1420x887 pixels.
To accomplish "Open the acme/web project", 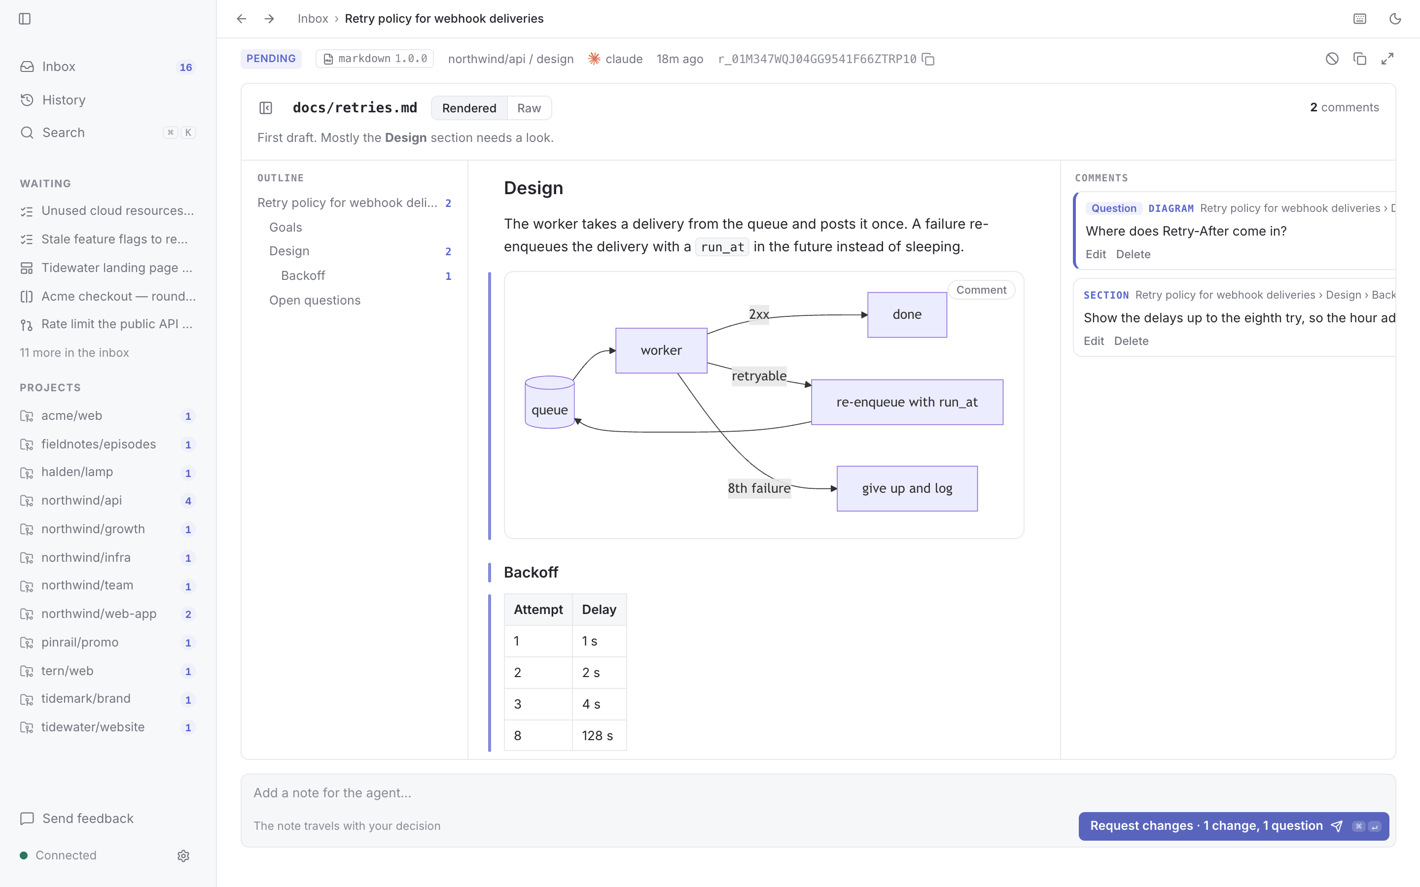I will coord(108,416).
